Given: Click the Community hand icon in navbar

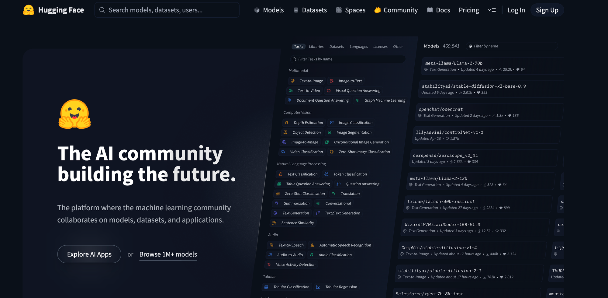Looking at the screenshot, I should pyautogui.click(x=378, y=10).
